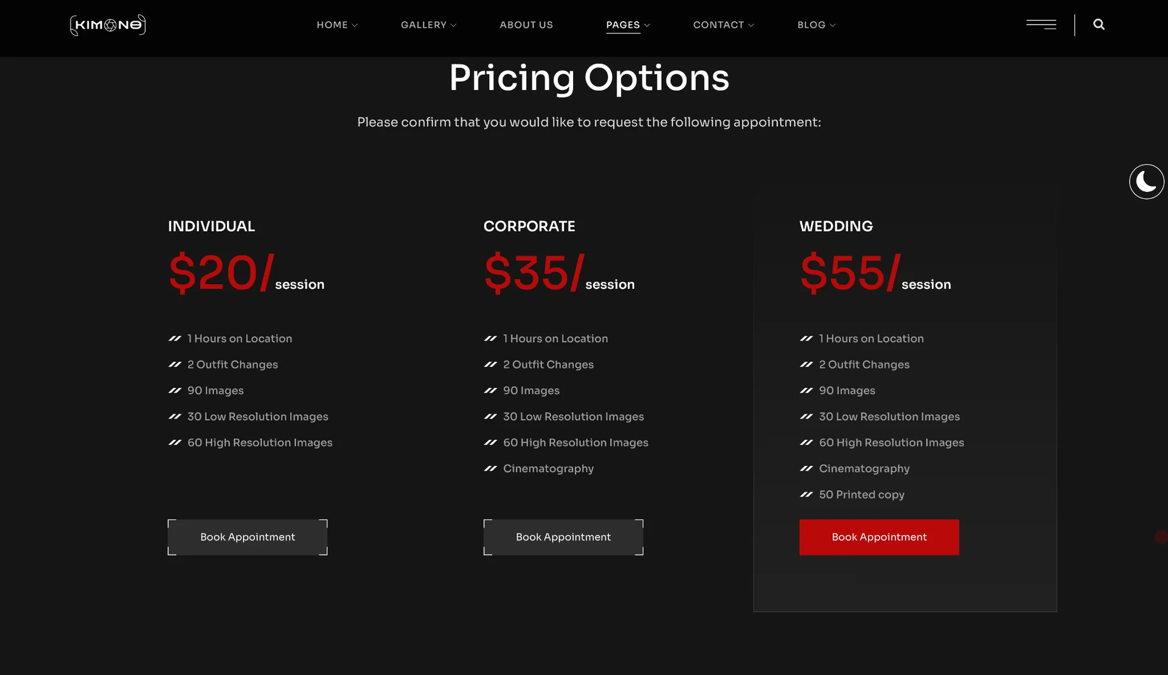The image size is (1168, 675).
Task: Toggle dark mode with moon button
Action: tap(1146, 181)
